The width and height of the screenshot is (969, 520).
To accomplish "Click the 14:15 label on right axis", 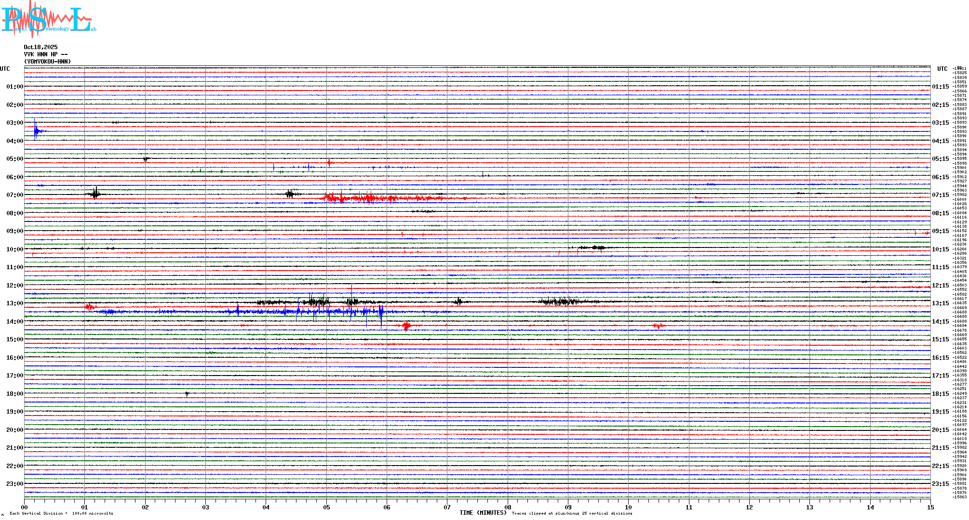I will click(940, 322).
